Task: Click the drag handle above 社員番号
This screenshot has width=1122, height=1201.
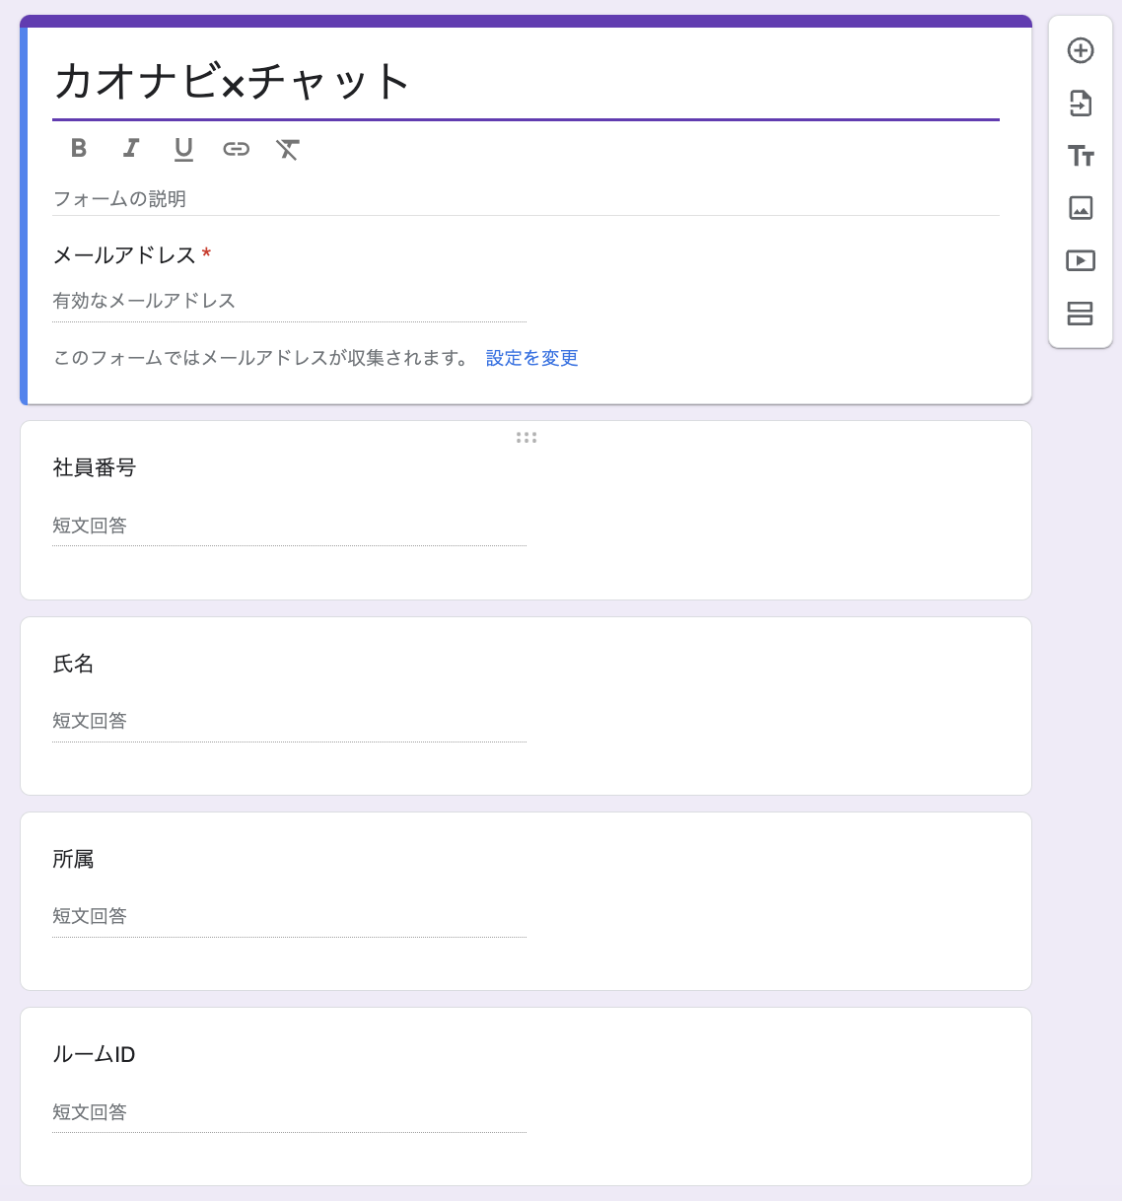Action: [526, 437]
